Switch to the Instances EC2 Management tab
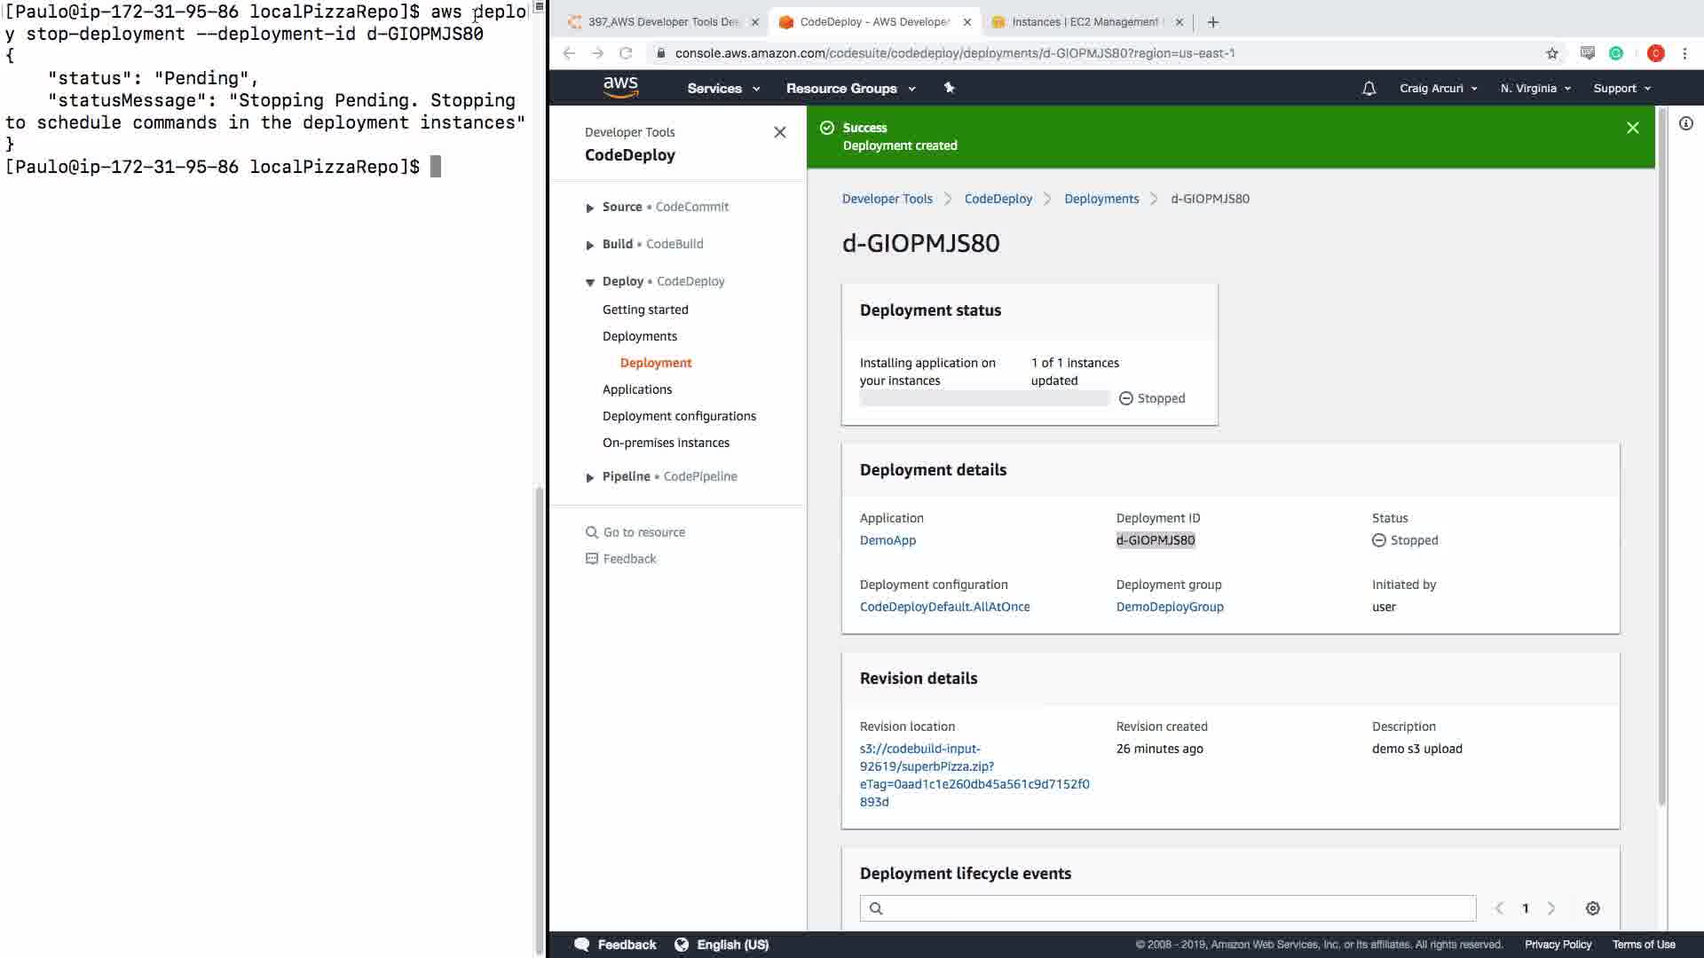The height and width of the screenshot is (958, 1704). tap(1084, 22)
